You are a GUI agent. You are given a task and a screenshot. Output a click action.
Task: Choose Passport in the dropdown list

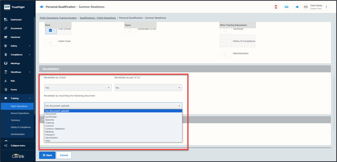(50, 135)
